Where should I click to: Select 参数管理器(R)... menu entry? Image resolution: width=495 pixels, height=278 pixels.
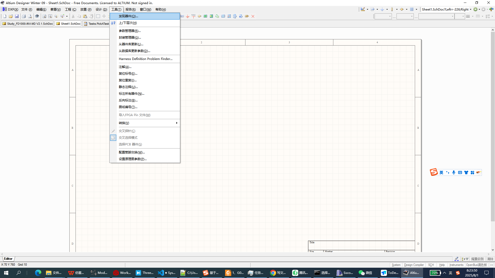[145, 31]
